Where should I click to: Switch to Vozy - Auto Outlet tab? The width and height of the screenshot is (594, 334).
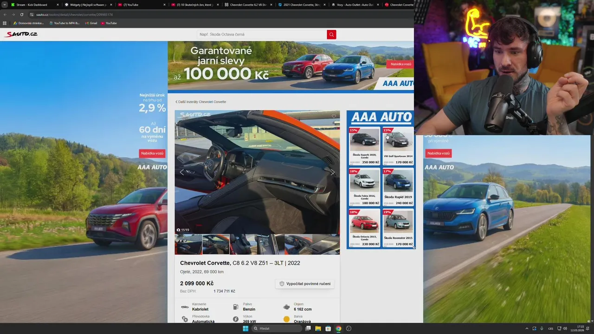(355, 5)
